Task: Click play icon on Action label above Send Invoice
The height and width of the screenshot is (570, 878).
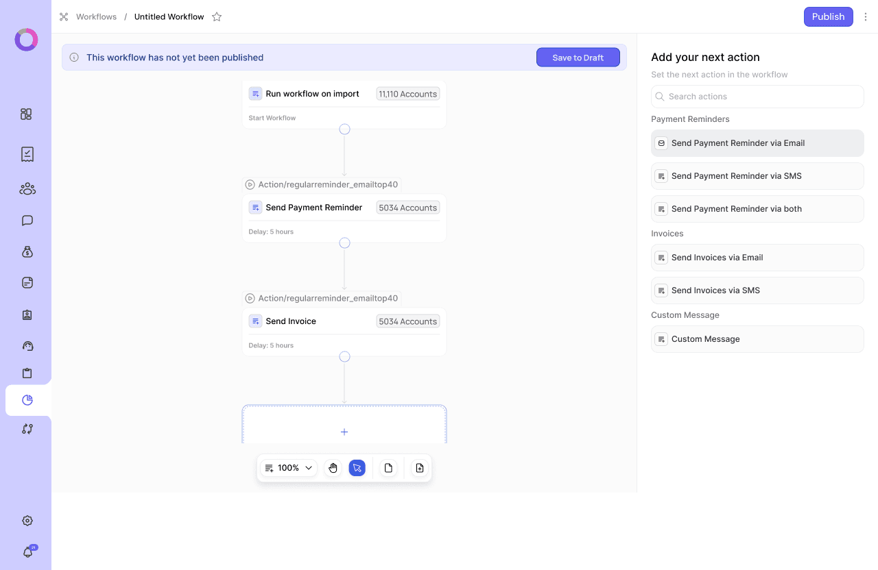Action: pos(250,298)
